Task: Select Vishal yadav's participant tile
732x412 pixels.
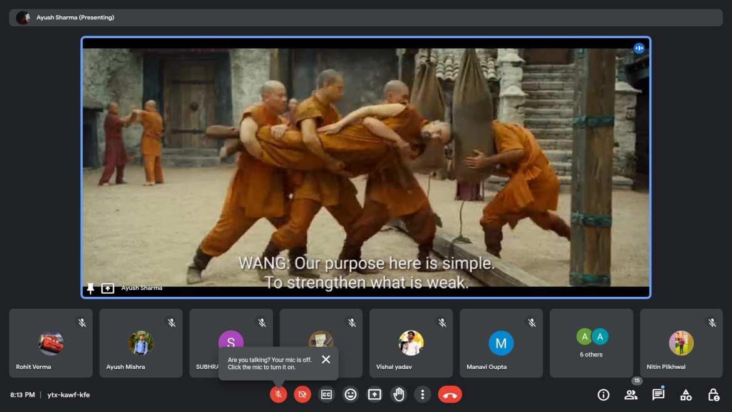Action: [x=411, y=343]
